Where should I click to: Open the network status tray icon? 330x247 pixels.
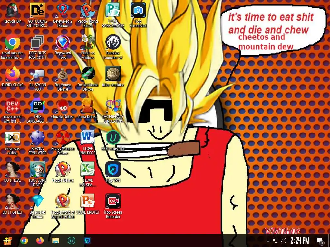[276, 241]
